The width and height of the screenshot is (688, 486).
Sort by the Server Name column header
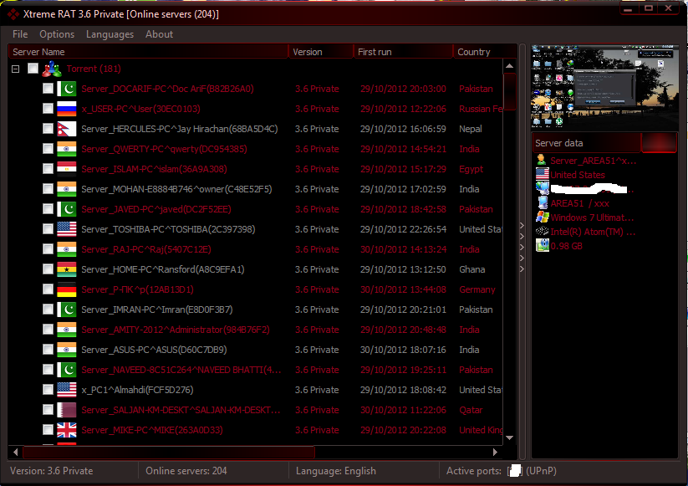coord(148,52)
